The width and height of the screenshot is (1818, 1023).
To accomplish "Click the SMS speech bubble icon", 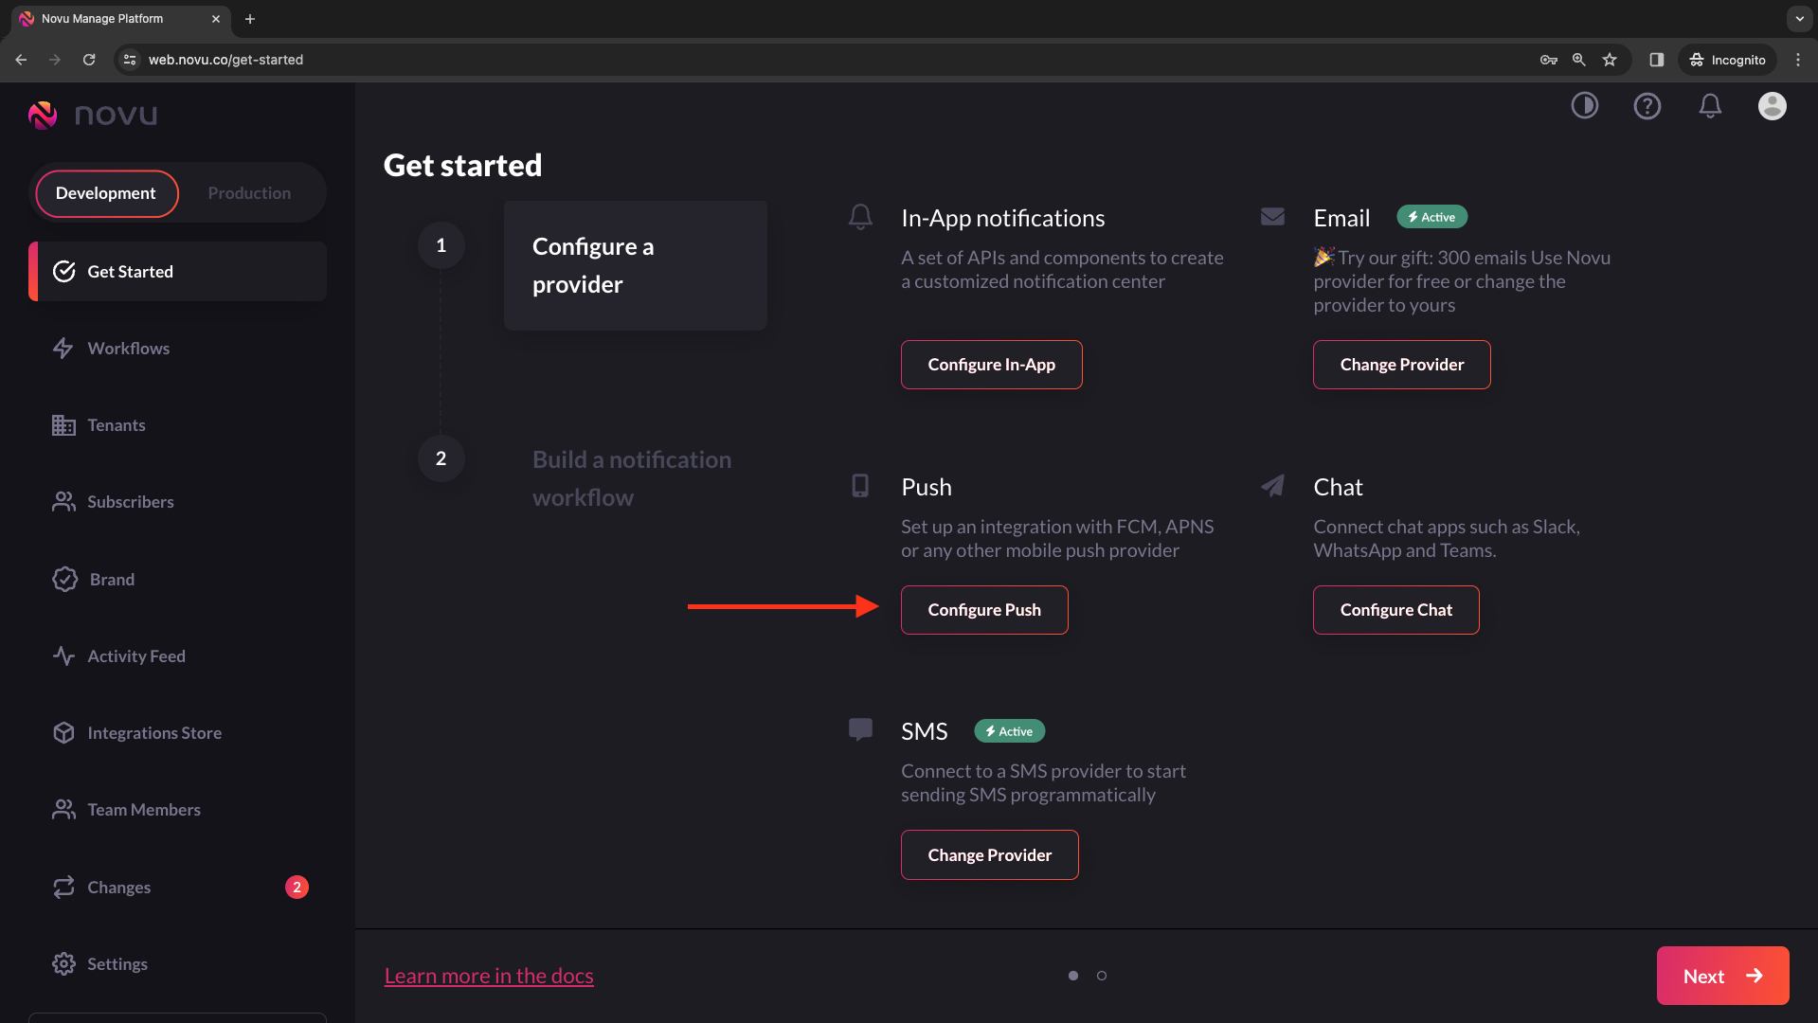I will pyautogui.click(x=860, y=730).
